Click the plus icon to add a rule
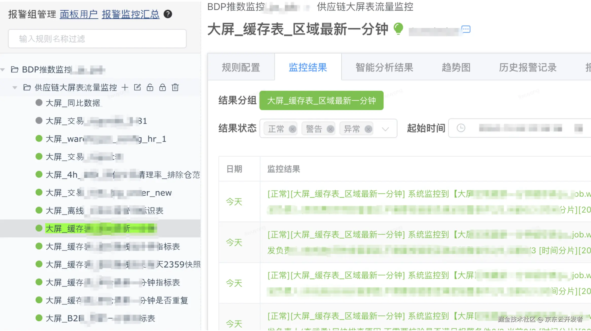The width and height of the screenshot is (591, 331). point(125,87)
